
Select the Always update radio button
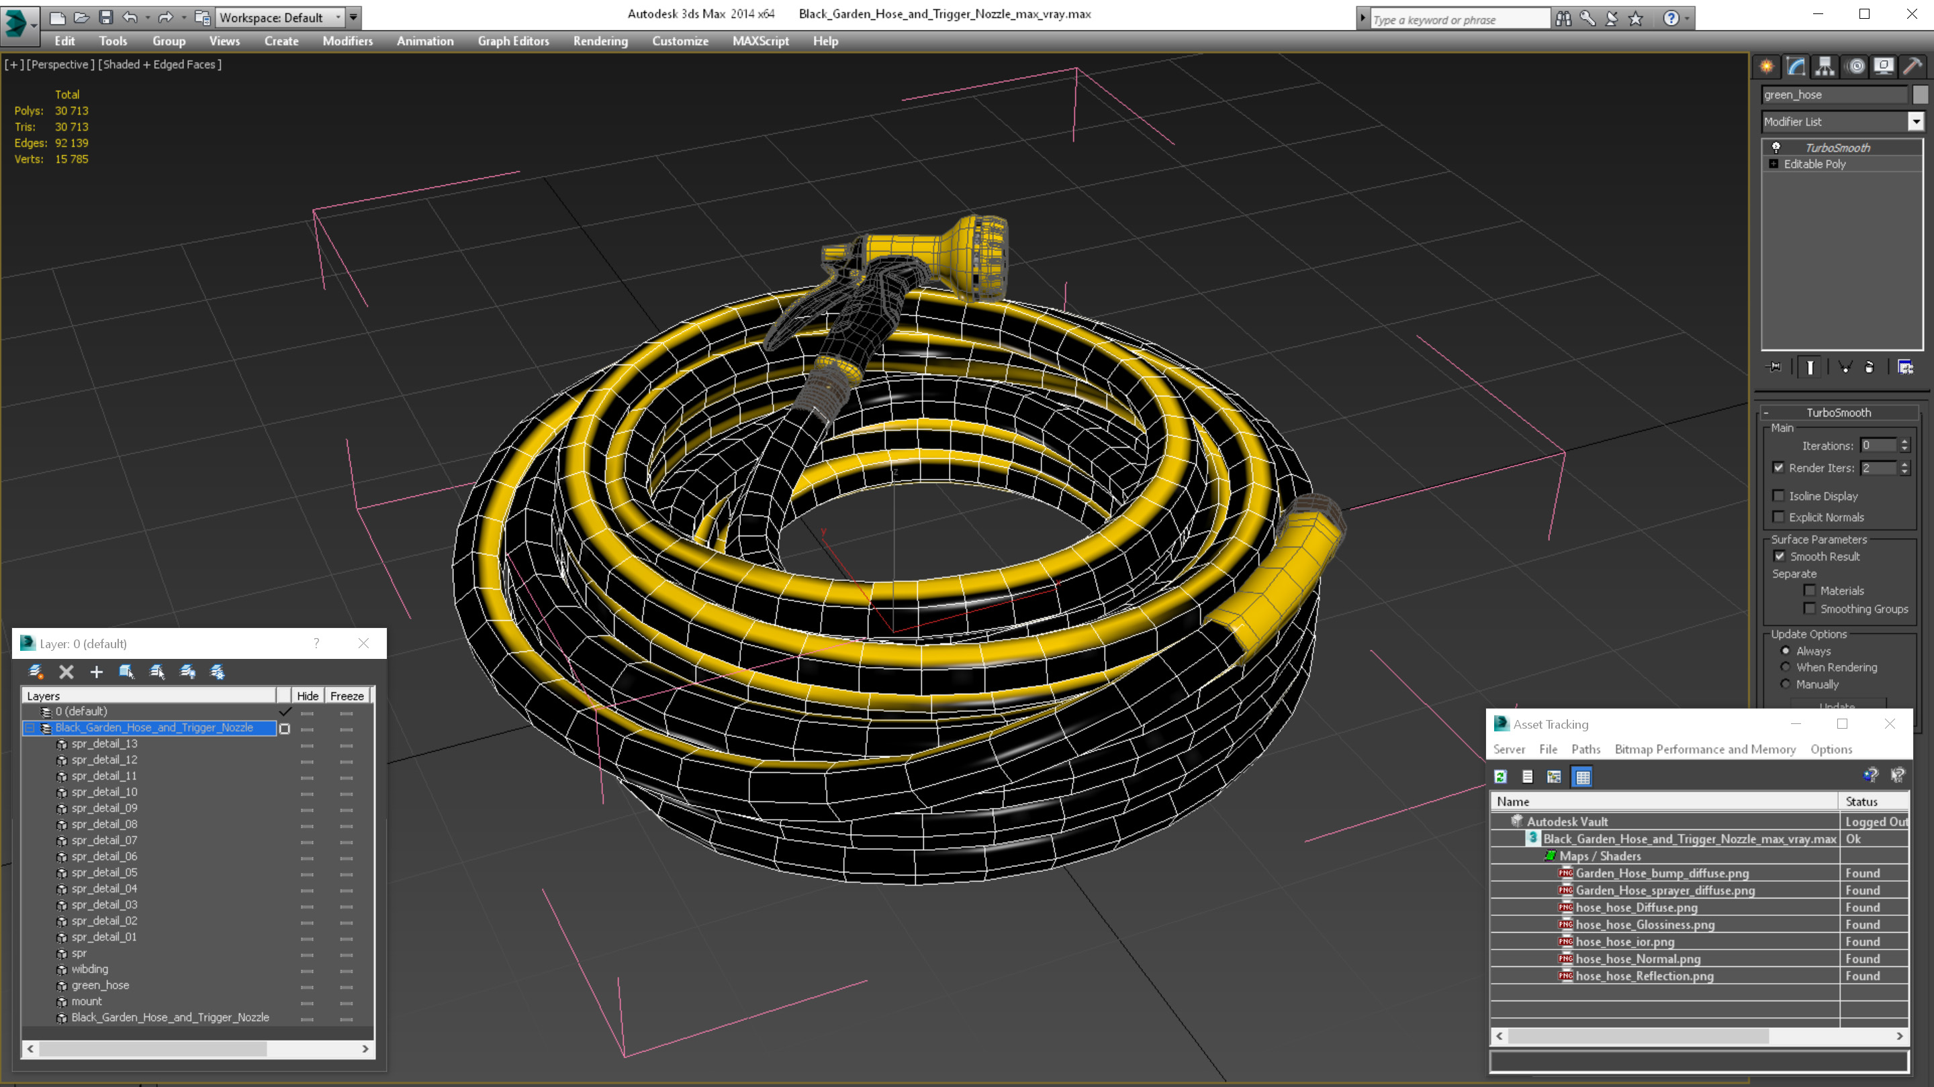pyautogui.click(x=1786, y=650)
